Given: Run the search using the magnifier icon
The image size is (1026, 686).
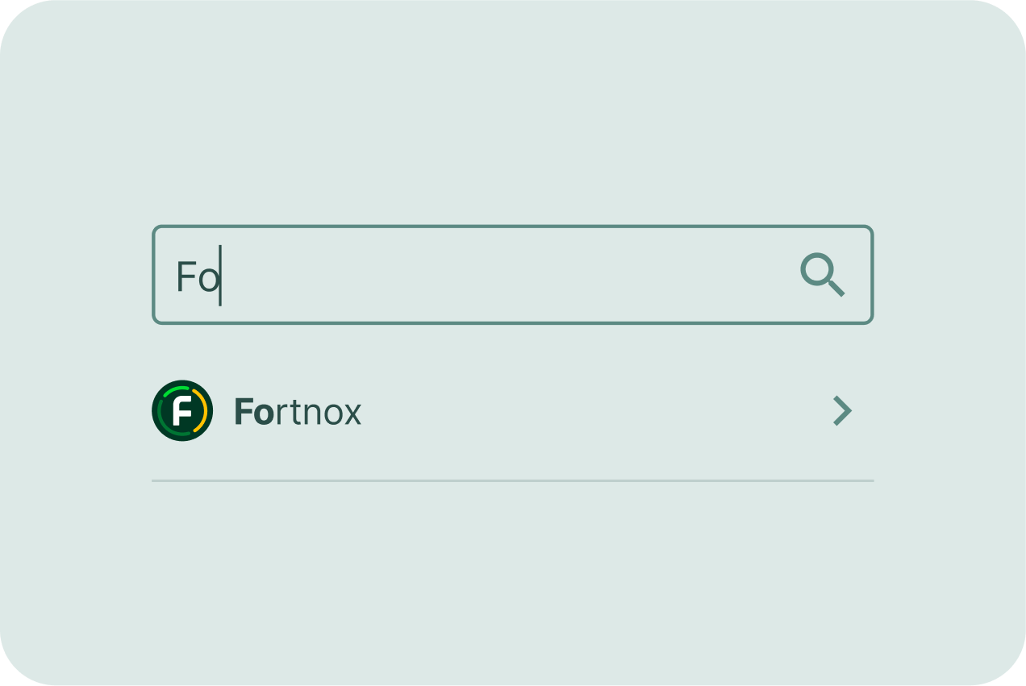Looking at the screenshot, I should tap(822, 275).
